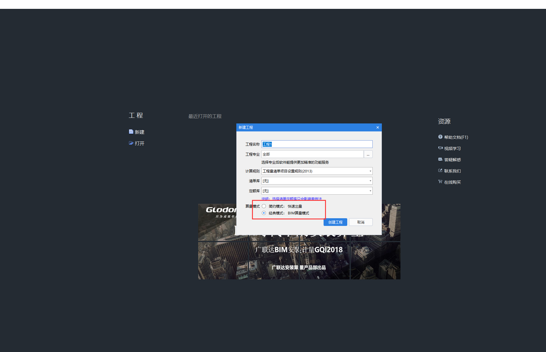The width and height of the screenshot is (546, 352).
Task: Open 视频学习 link
Action: coord(453,148)
